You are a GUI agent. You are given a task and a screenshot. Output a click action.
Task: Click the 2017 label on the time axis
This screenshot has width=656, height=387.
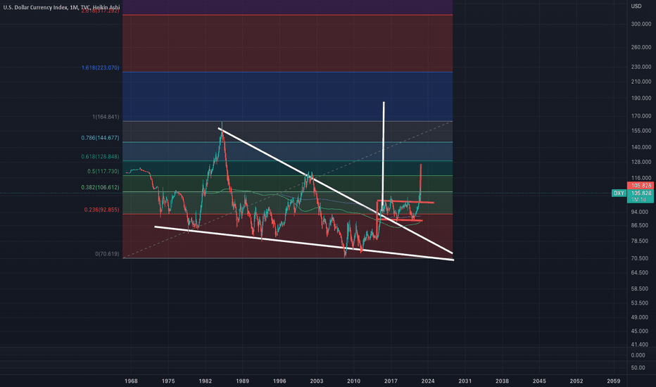point(391,381)
